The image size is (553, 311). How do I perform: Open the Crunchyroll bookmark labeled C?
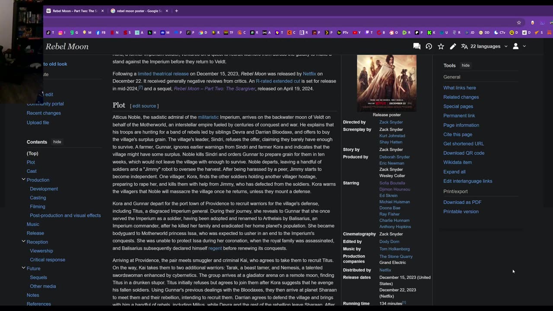(x=242, y=32)
